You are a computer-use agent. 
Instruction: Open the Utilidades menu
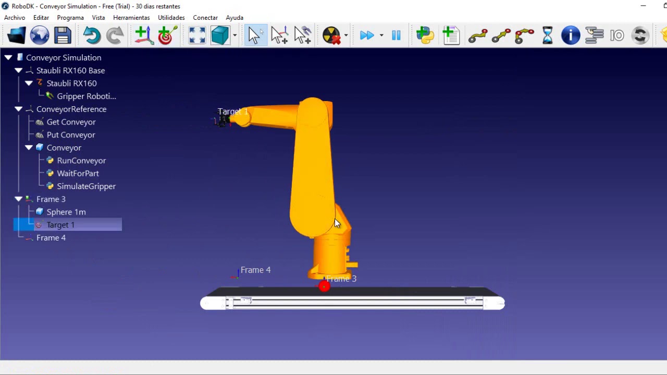(171, 17)
